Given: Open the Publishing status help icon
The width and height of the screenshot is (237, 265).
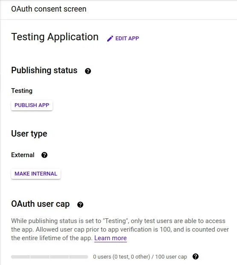Looking at the screenshot, I should [x=88, y=71].
